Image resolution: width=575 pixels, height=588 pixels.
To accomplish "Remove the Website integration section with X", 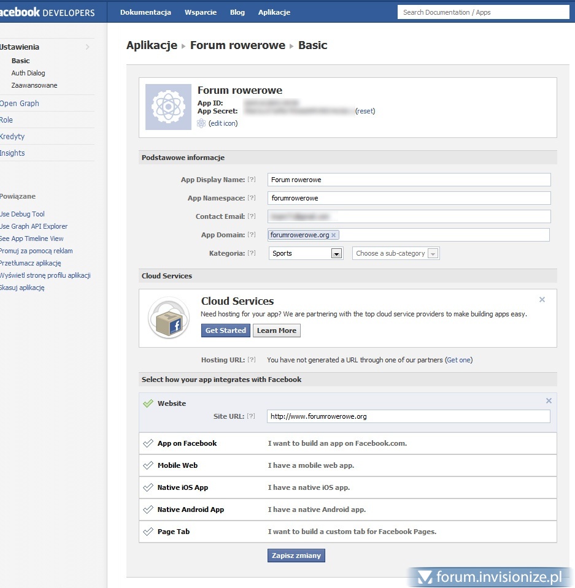I will click(x=549, y=401).
